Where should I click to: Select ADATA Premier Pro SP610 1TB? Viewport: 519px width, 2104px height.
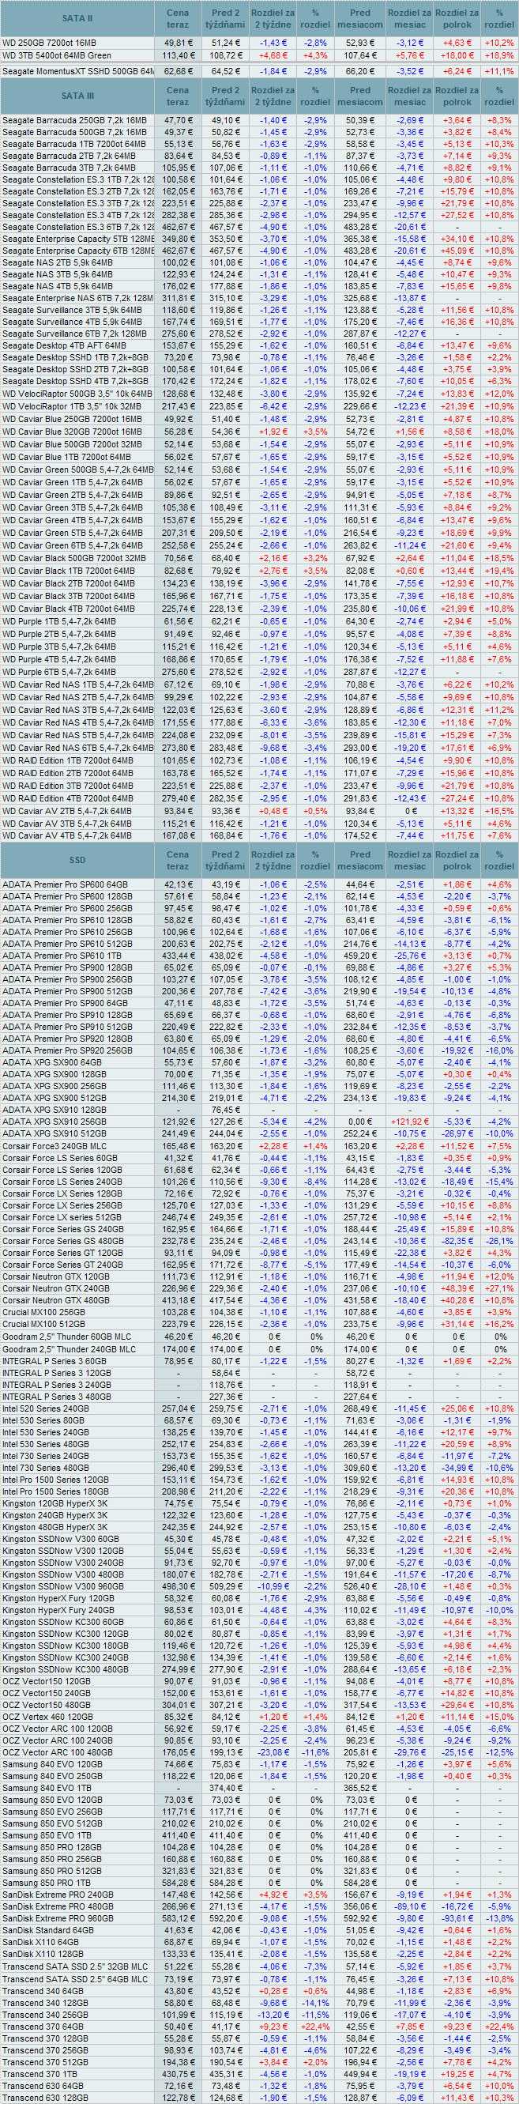(x=61, y=955)
